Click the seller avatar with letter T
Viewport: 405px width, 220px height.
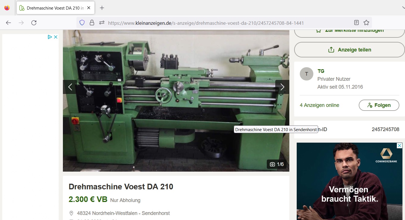pyautogui.click(x=307, y=74)
